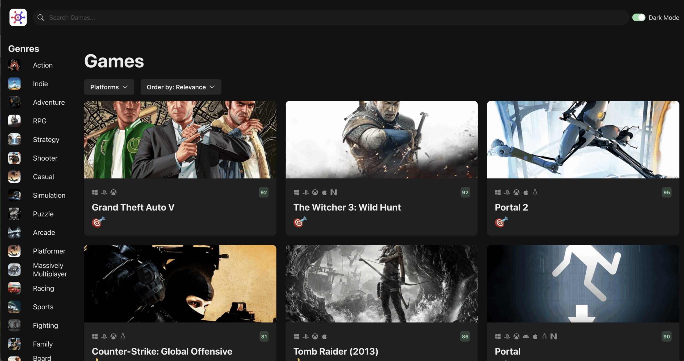Click the app logo in the header
Image resolution: width=684 pixels, height=361 pixels.
click(x=18, y=17)
